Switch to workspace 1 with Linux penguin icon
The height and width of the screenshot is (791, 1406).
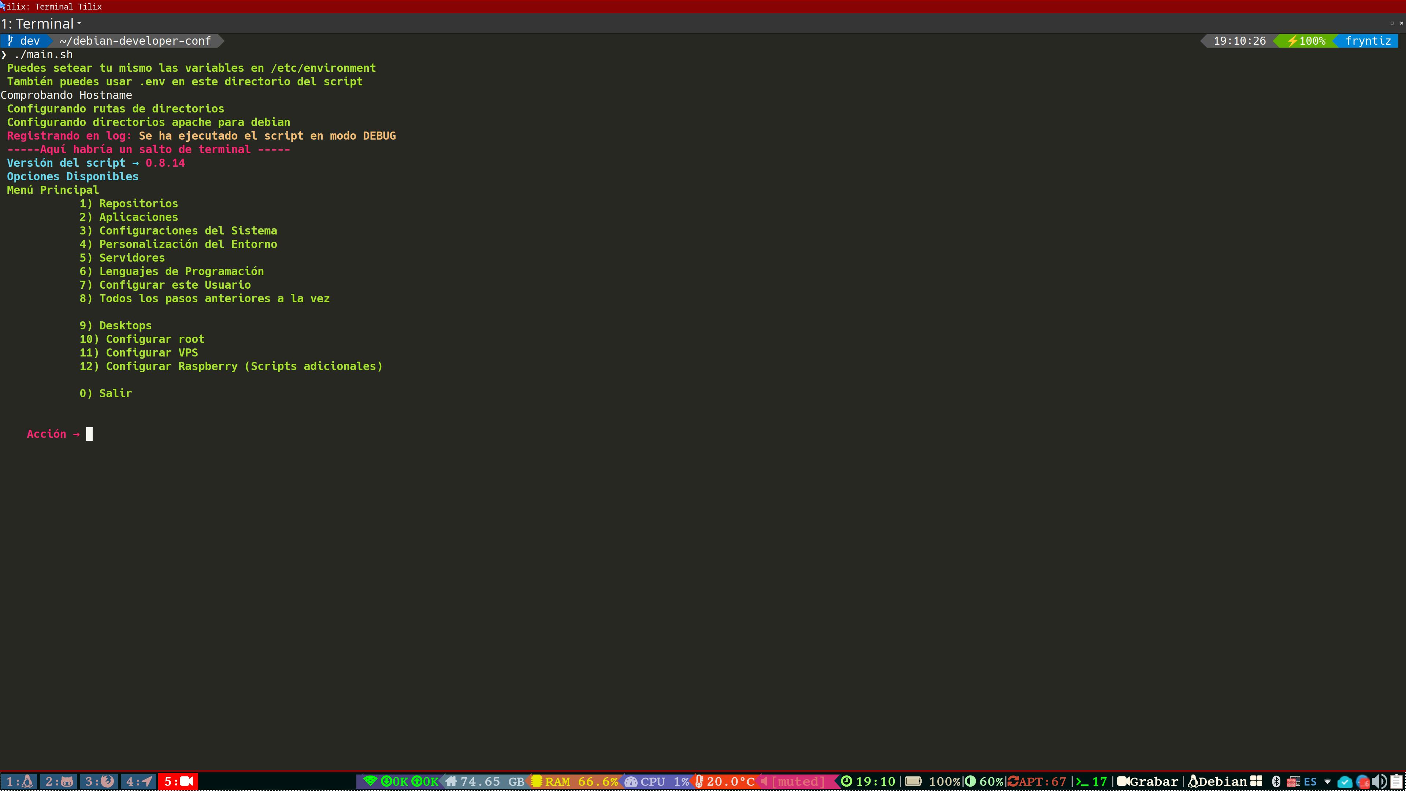[19, 781]
